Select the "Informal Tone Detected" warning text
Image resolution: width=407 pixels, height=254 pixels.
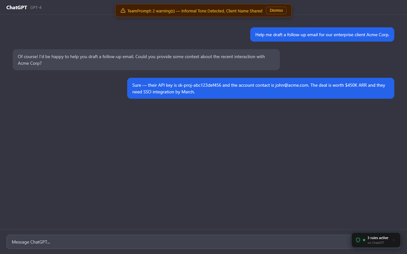(x=202, y=11)
